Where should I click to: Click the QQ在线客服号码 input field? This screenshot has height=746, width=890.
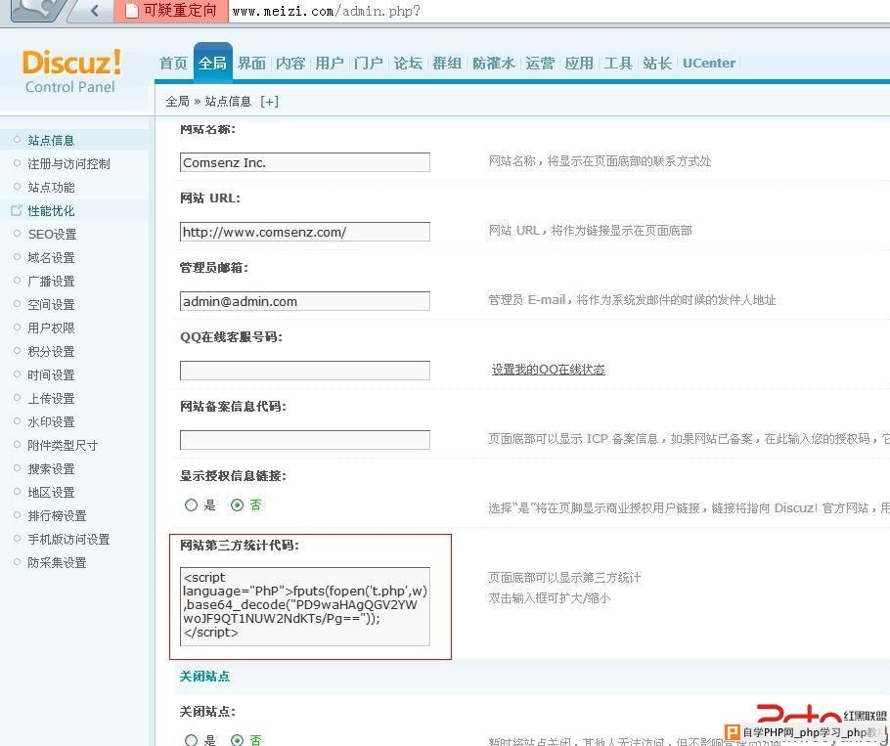pyautogui.click(x=305, y=371)
